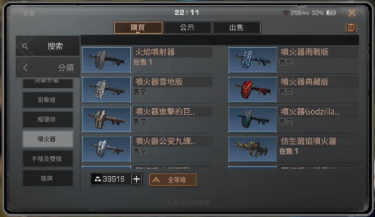Select the red 噴火器典藏版 weapon icon
Screen dimensions: 375x217
coord(252,89)
